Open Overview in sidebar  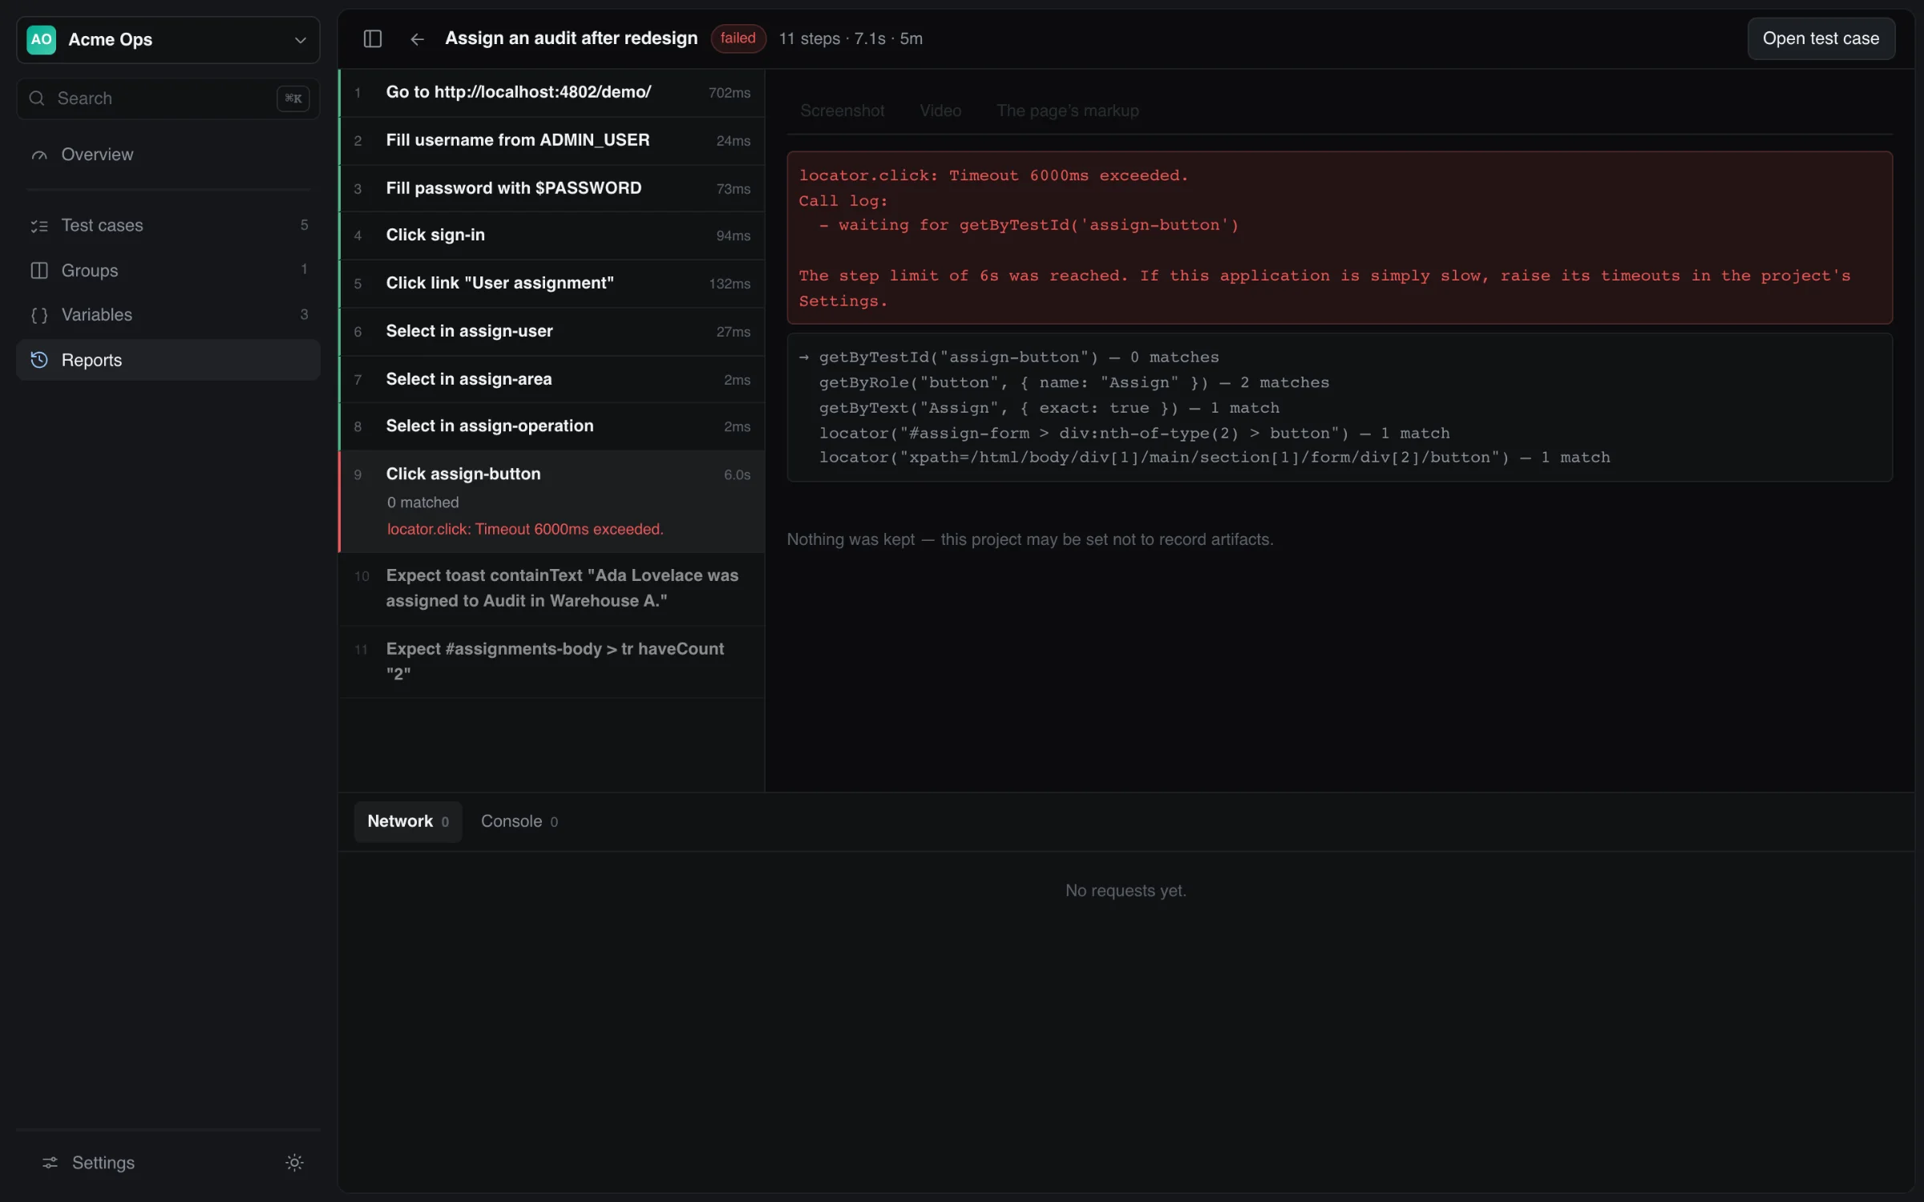(x=168, y=155)
